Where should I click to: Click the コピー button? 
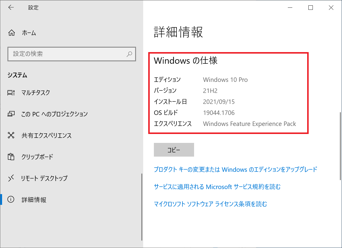[174, 150]
